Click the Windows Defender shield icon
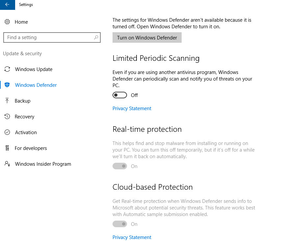Viewport: 282px width, 241px height. coord(7,85)
